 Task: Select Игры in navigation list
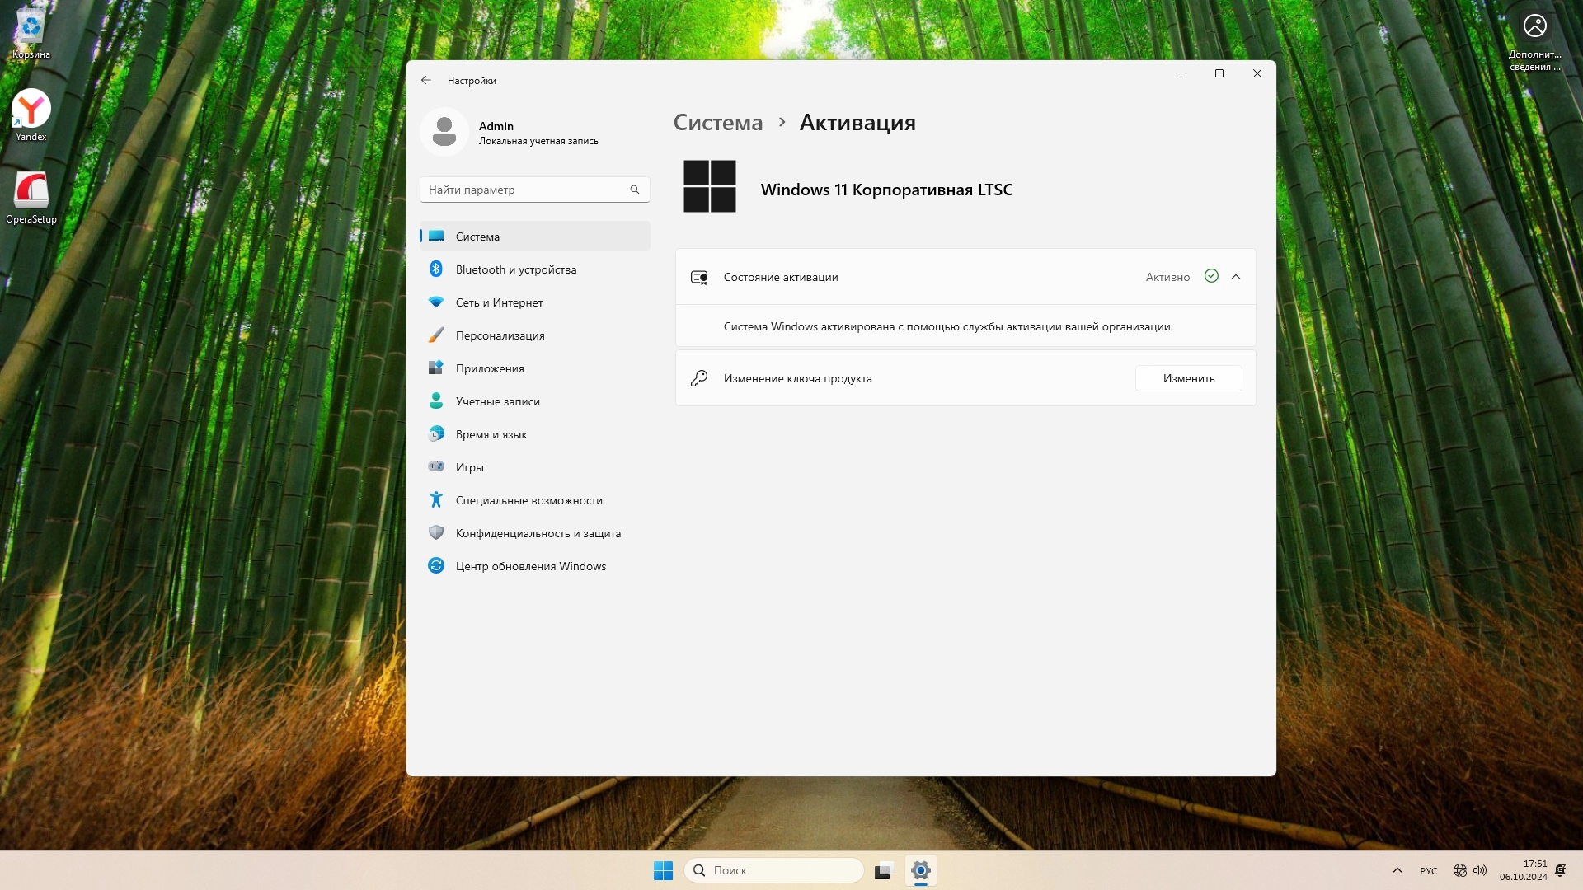pos(469,467)
